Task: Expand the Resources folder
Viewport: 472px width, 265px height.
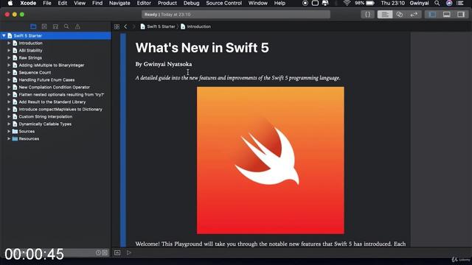Action: (x=9, y=139)
